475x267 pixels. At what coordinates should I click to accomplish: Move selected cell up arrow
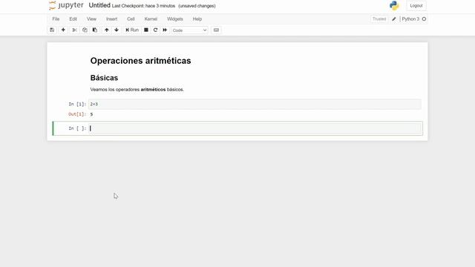coord(107,30)
